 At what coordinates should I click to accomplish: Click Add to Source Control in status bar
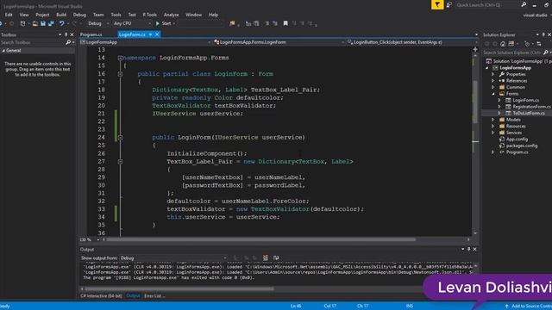pyautogui.click(x=528, y=307)
